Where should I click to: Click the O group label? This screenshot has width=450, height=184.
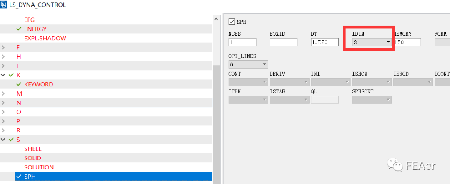click(x=19, y=112)
